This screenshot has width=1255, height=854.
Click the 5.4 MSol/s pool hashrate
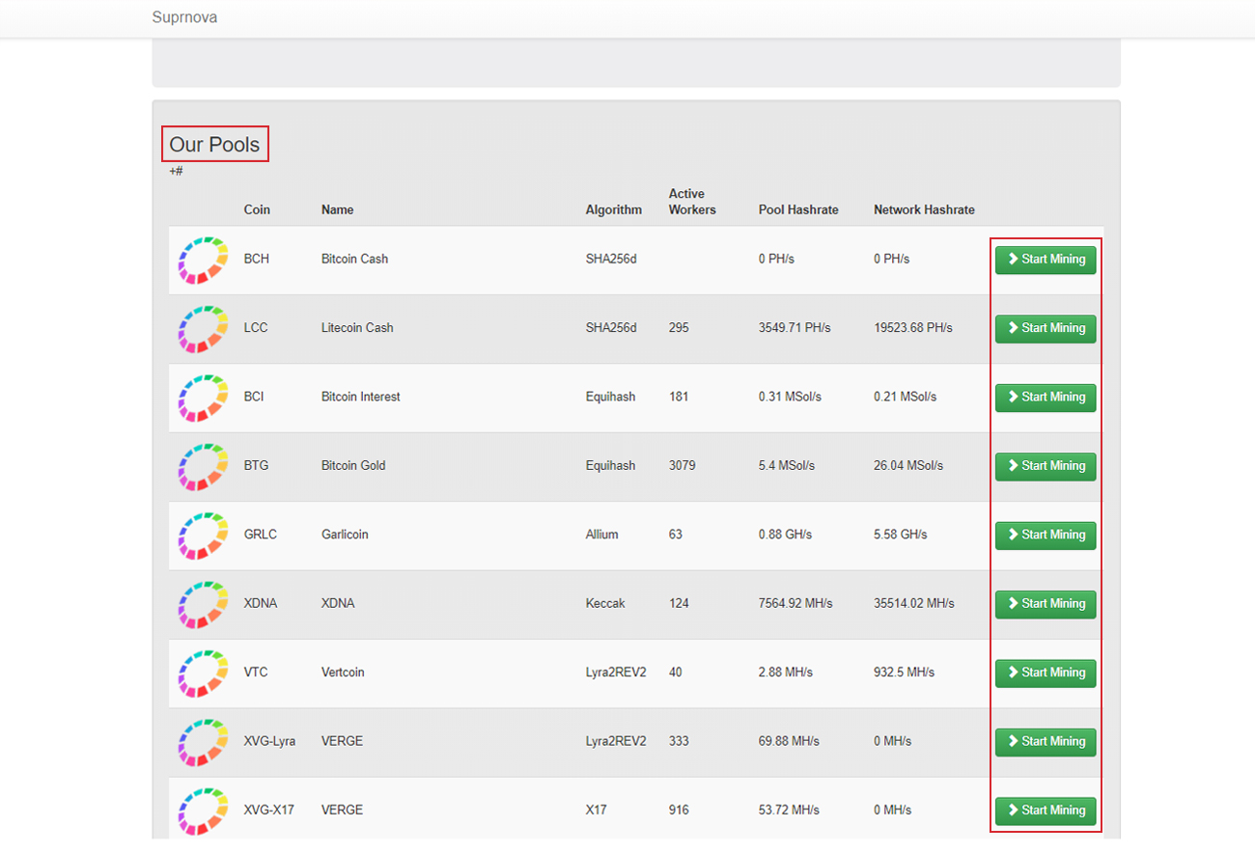point(787,466)
